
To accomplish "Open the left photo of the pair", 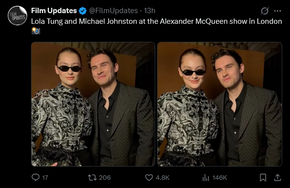I will [93, 104].
